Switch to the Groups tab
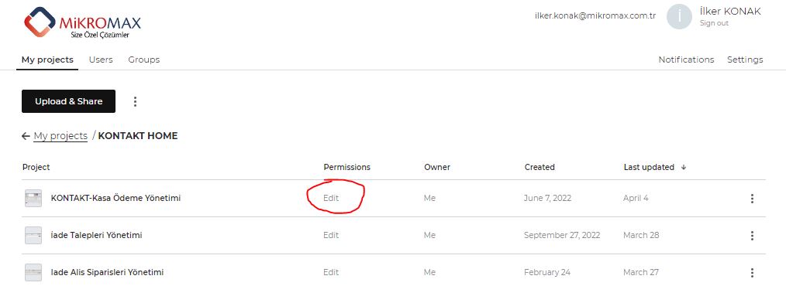 (144, 60)
